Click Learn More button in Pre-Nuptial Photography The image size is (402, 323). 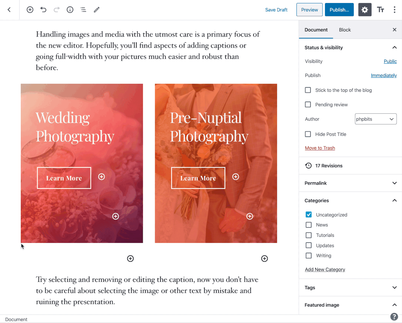click(198, 178)
